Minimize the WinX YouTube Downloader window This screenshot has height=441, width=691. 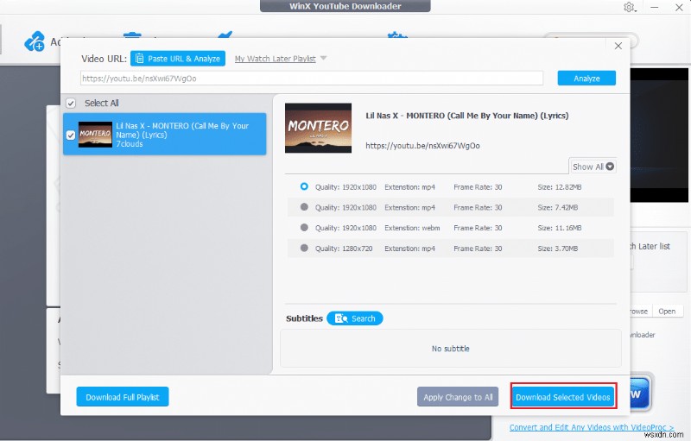[x=655, y=8]
